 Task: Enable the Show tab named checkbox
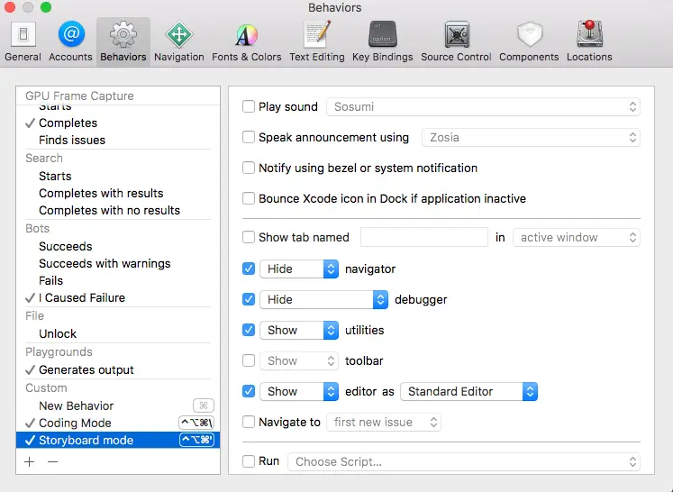click(x=249, y=237)
